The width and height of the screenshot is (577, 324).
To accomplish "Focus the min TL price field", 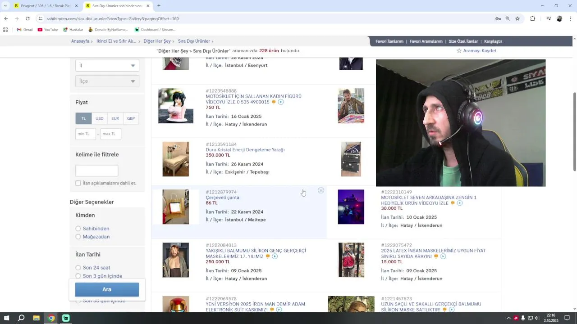I will (86, 134).
